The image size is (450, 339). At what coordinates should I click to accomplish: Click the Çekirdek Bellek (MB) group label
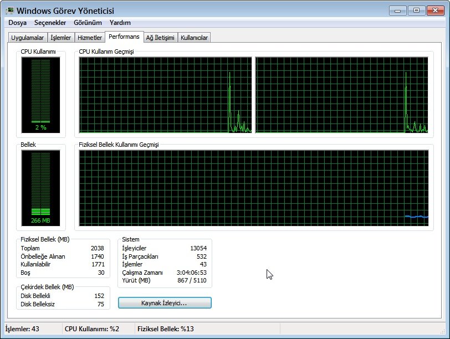click(47, 287)
